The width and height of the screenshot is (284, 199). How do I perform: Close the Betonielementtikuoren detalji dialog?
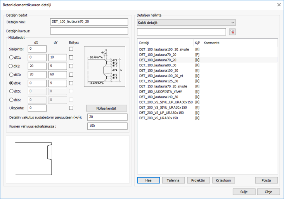pos(278,5)
